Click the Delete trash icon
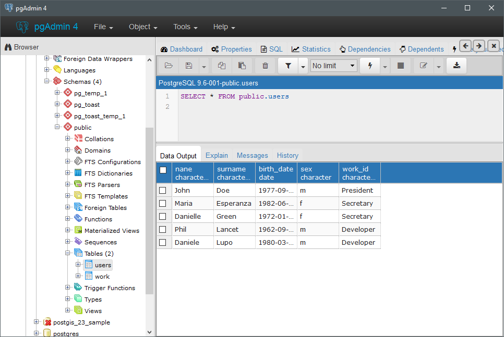The width and height of the screenshot is (504, 337). point(265,66)
